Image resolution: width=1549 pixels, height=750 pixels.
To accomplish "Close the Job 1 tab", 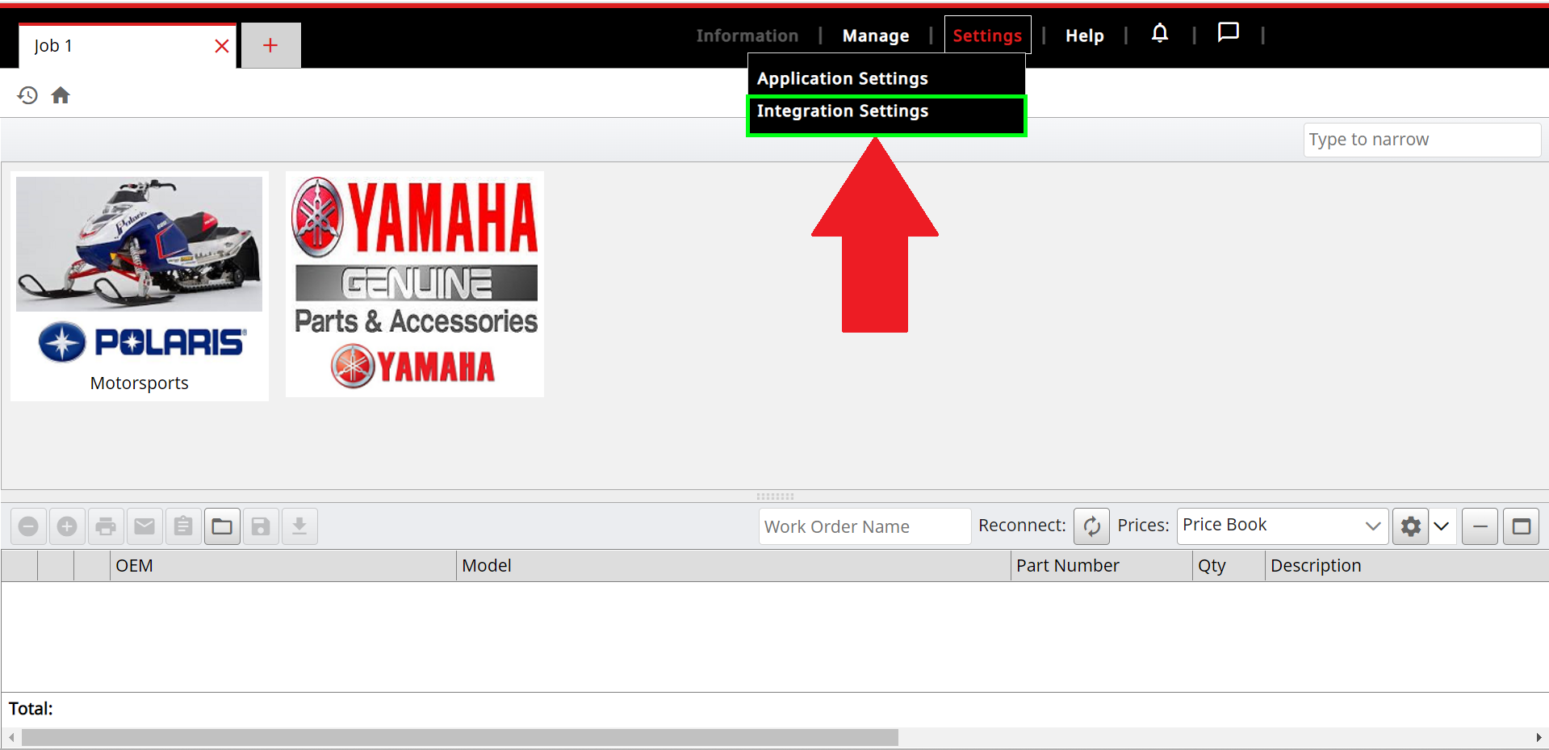I will coord(222,46).
